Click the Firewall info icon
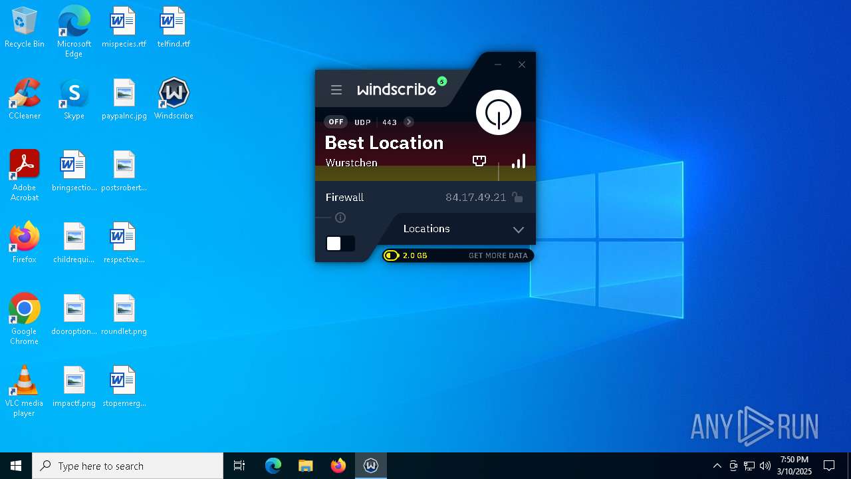Screen dimensions: 851x479 [340, 218]
